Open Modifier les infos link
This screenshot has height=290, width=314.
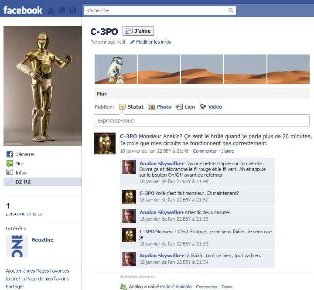(x=154, y=42)
